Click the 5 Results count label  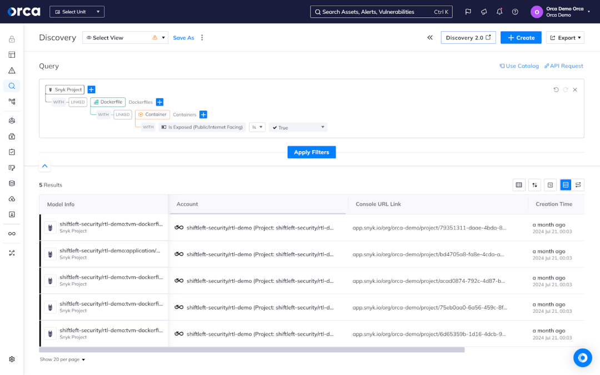click(51, 185)
